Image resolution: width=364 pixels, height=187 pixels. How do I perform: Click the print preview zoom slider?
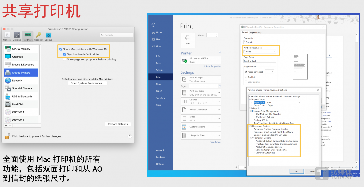pyautogui.click(x=342, y=167)
